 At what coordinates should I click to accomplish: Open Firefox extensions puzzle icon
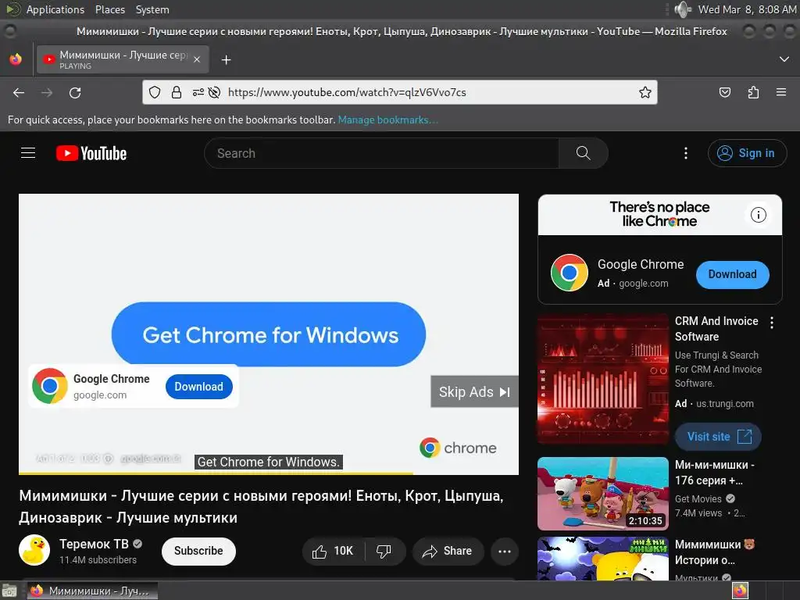[753, 92]
